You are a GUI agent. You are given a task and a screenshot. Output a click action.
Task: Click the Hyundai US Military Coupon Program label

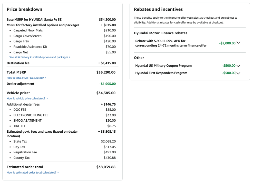163,66
